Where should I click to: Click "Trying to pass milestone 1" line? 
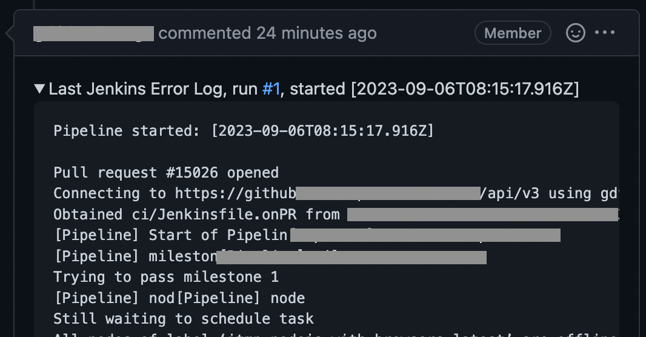coord(166,277)
